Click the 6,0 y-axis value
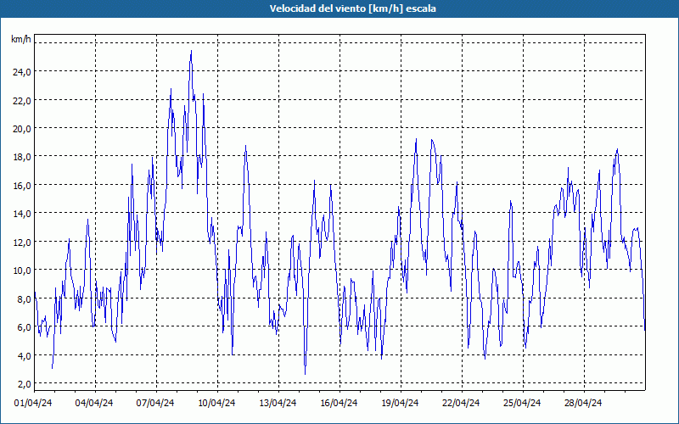This screenshot has width=679, height=424. pyautogui.click(x=24, y=327)
